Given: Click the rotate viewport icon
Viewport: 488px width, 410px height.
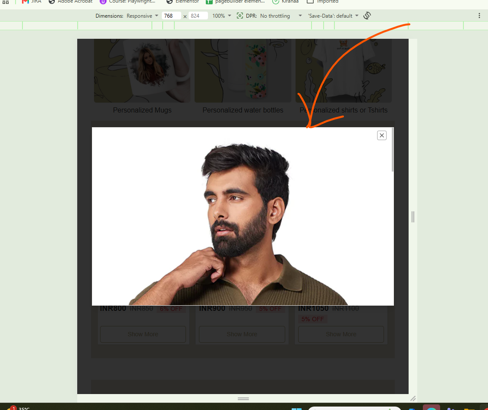Looking at the screenshot, I should (367, 16).
